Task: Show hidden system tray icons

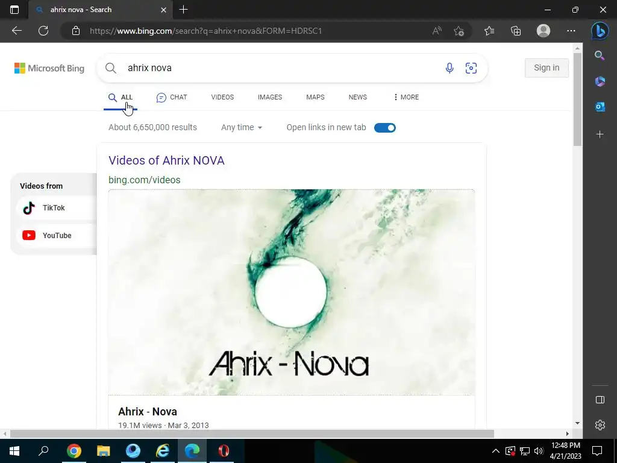Action: (495, 451)
